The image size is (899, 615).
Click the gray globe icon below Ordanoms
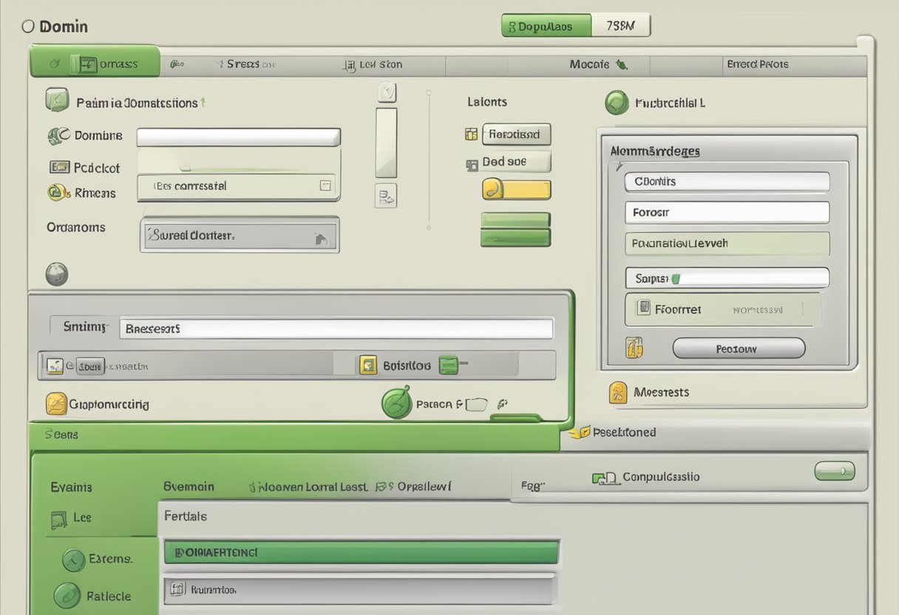point(57,274)
